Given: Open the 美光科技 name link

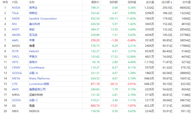Looking at the screenshot, I should pyautogui.click(x=35, y=24).
